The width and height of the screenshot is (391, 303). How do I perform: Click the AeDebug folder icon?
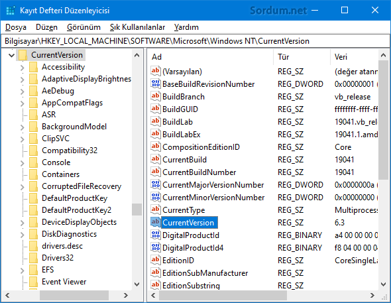[x=33, y=91]
